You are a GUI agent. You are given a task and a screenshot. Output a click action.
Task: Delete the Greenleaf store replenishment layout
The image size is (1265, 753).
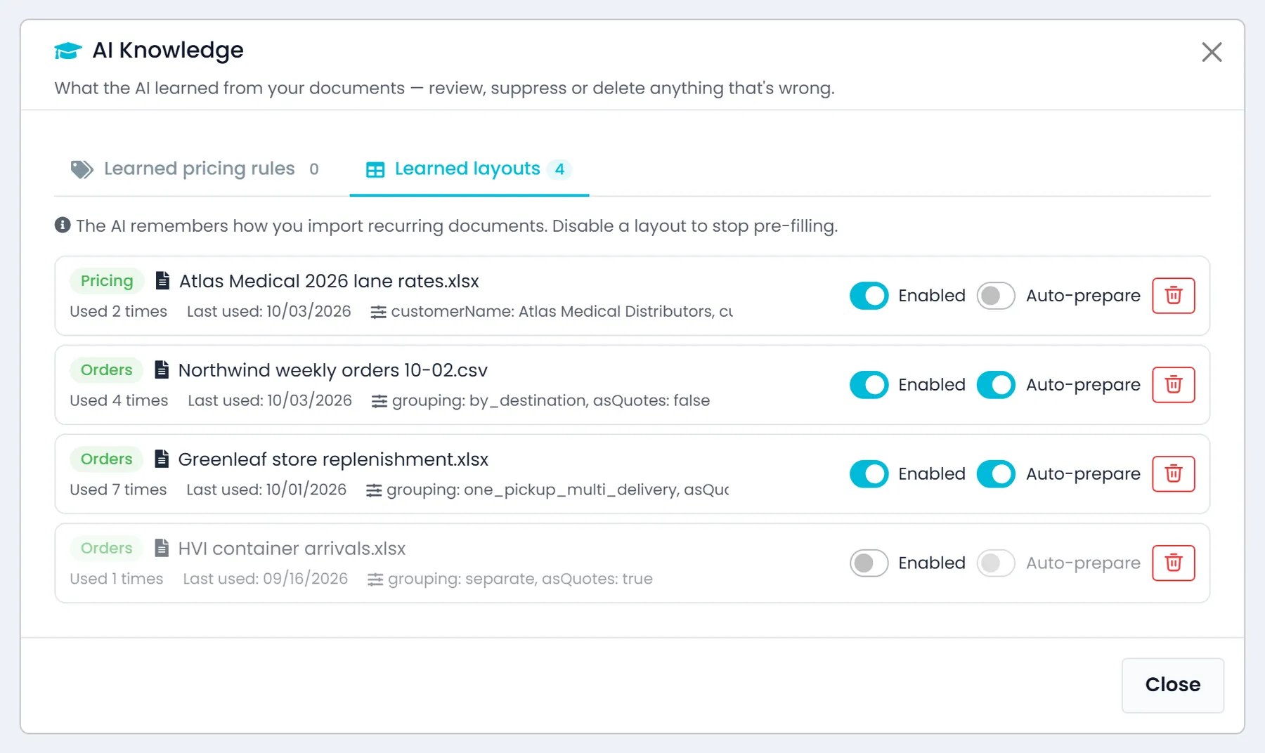point(1173,474)
